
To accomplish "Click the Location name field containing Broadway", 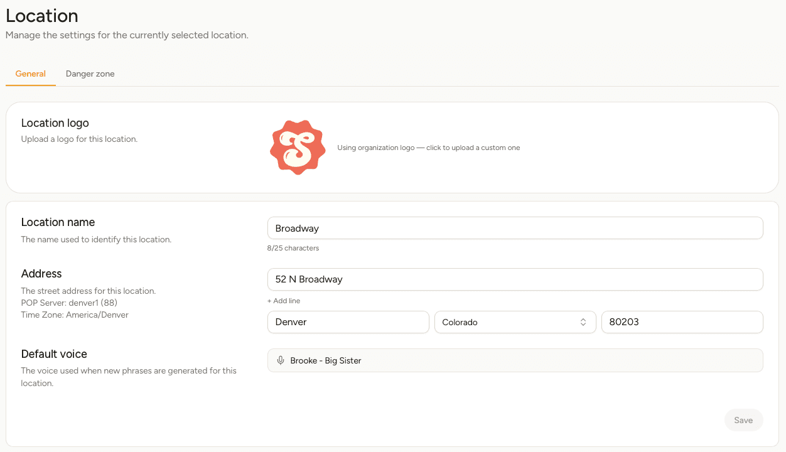I will click(515, 228).
